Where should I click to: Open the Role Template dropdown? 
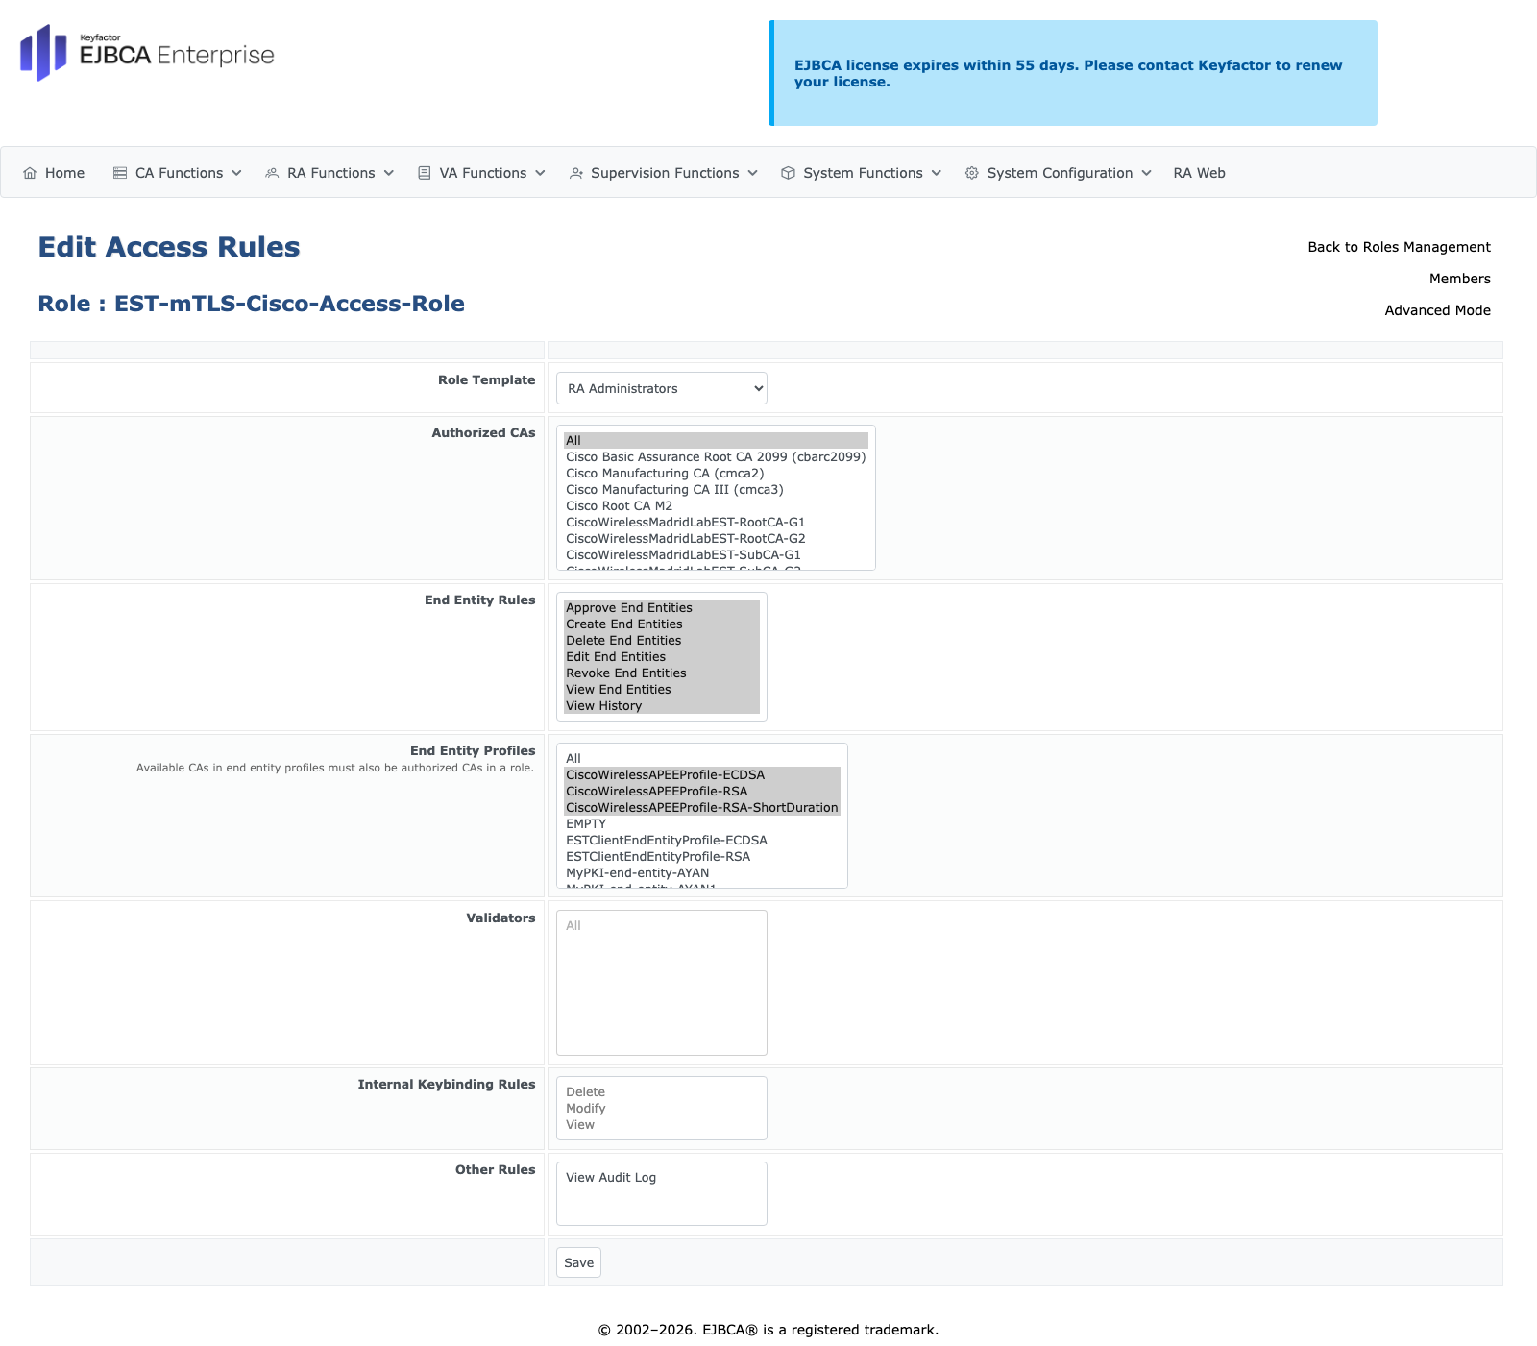pyautogui.click(x=662, y=388)
